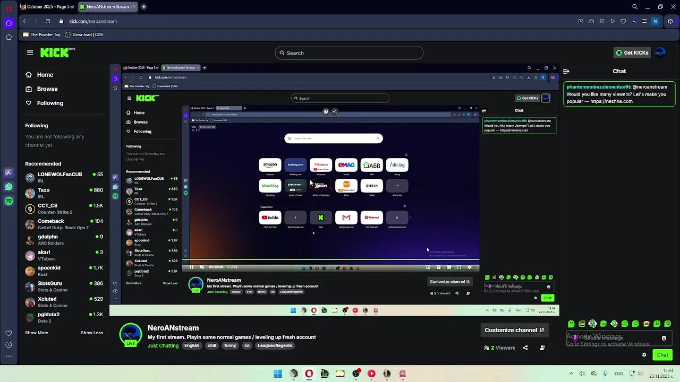The height and width of the screenshot is (382, 680).
Task: Click the browser address bar kick.com/neroanstream
Action: pos(93,21)
